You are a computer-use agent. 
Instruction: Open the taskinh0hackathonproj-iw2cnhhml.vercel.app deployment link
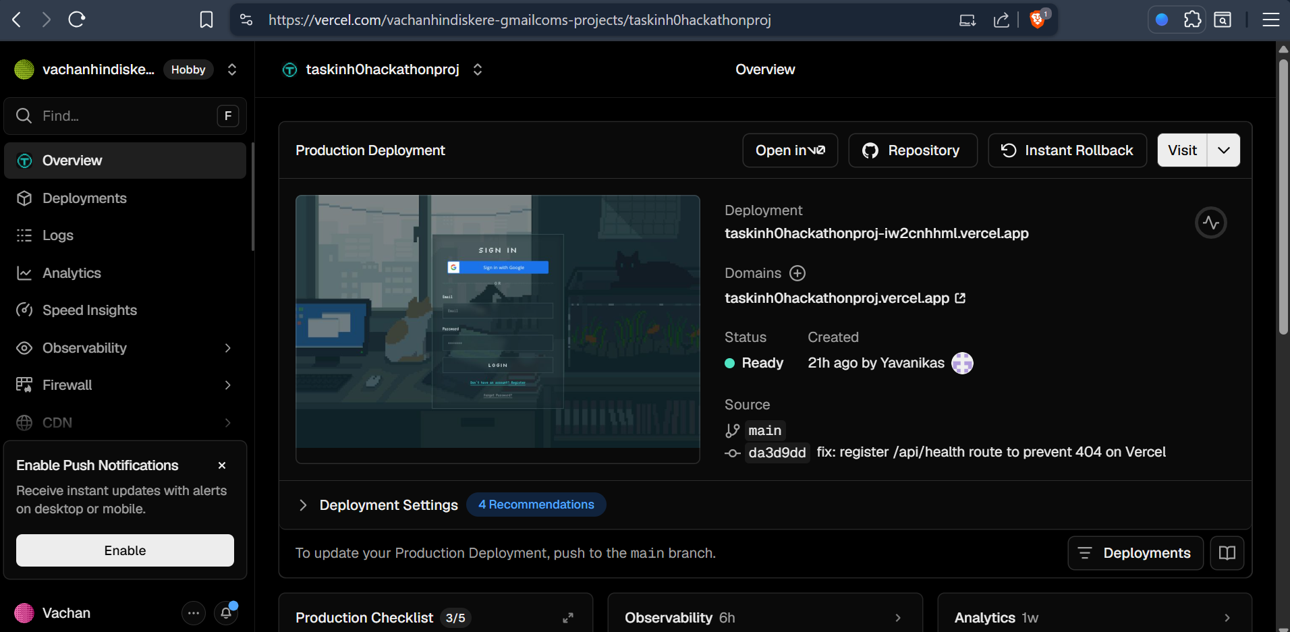coord(876,233)
